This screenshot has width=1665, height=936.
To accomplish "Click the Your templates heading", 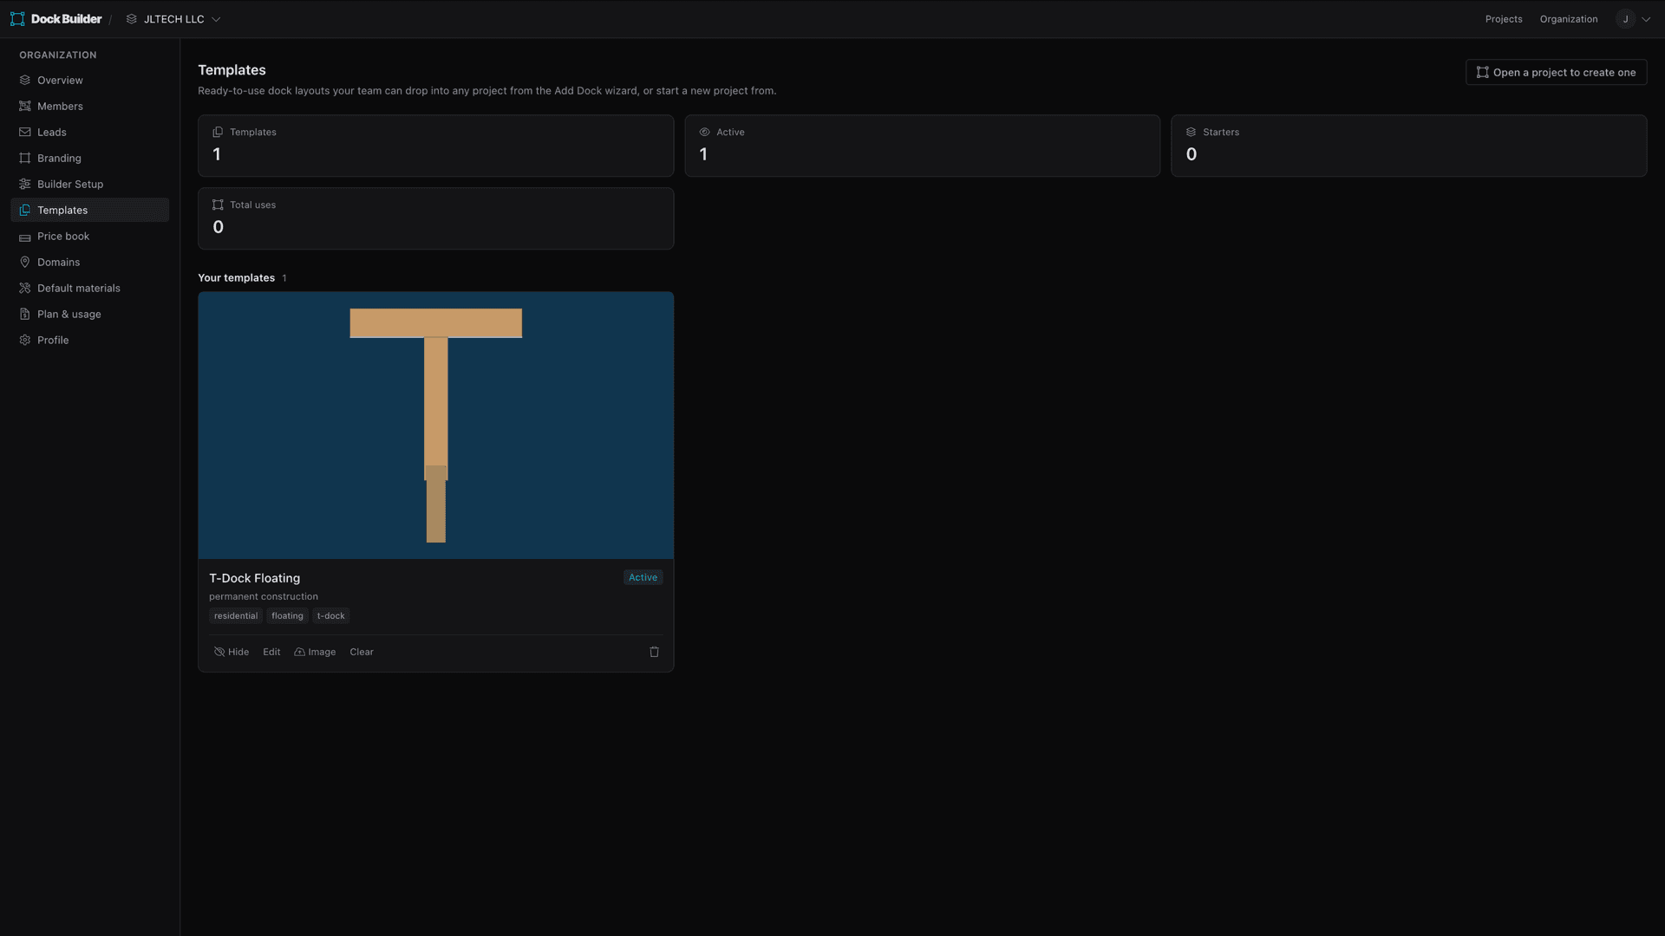I will pyautogui.click(x=236, y=277).
